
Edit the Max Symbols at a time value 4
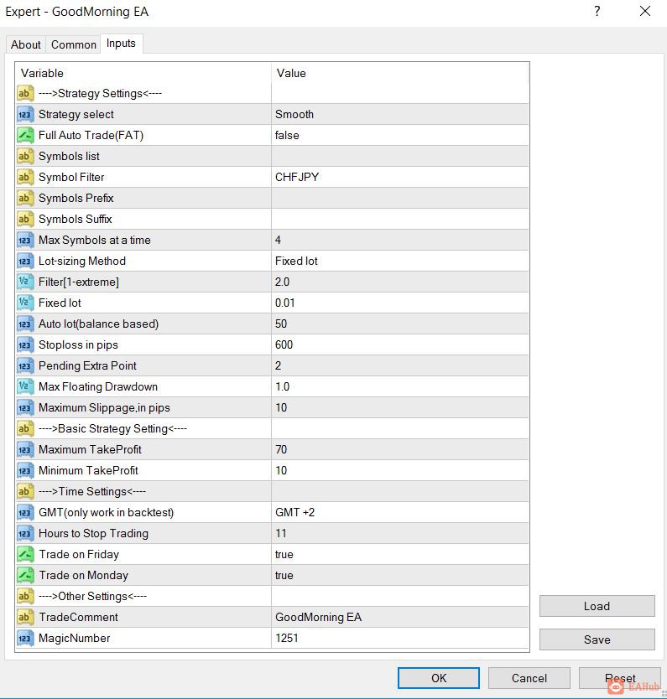[x=399, y=240]
